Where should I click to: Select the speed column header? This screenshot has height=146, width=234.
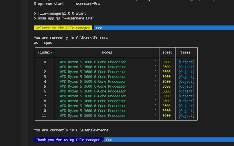pos(167,52)
